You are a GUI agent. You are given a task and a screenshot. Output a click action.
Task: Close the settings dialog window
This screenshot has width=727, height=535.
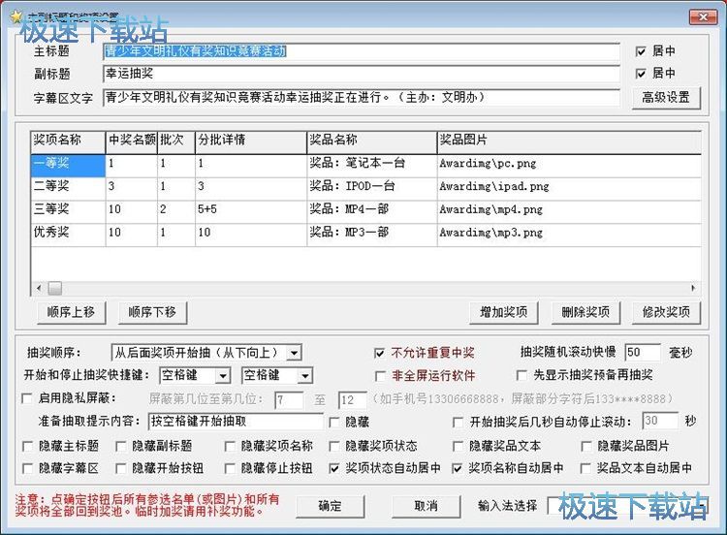tap(703, 17)
